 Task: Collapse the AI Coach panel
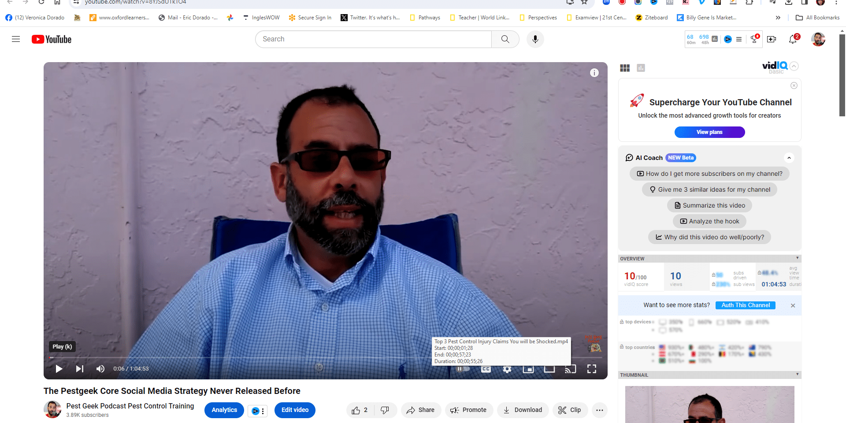click(789, 158)
